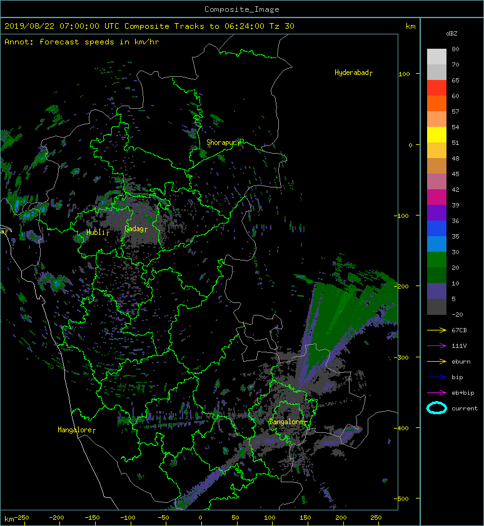Image resolution: width=484 pixels, height=526 pixels.
Task: Click the current legend label
Action: 465,409
